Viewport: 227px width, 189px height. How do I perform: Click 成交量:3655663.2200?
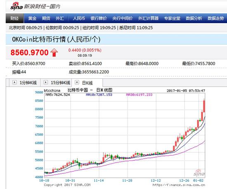coord(89,72)
